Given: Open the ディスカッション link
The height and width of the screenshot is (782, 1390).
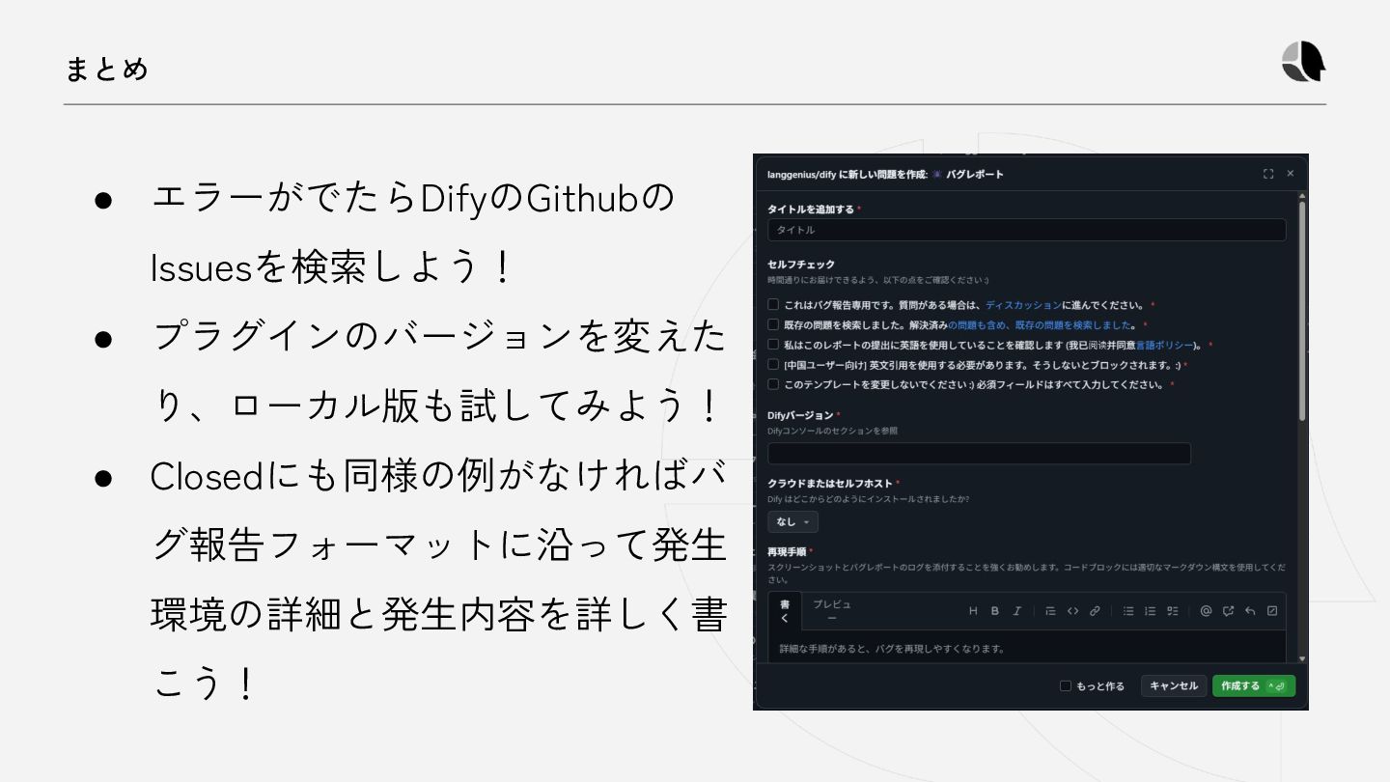Looking at the screenshot, I should [x=1022, y=305].
